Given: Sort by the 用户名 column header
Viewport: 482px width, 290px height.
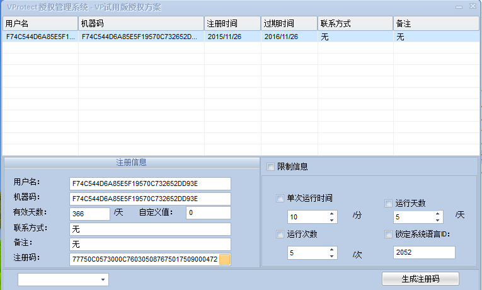Looking at the screenshot, I should tap(40, 23).
